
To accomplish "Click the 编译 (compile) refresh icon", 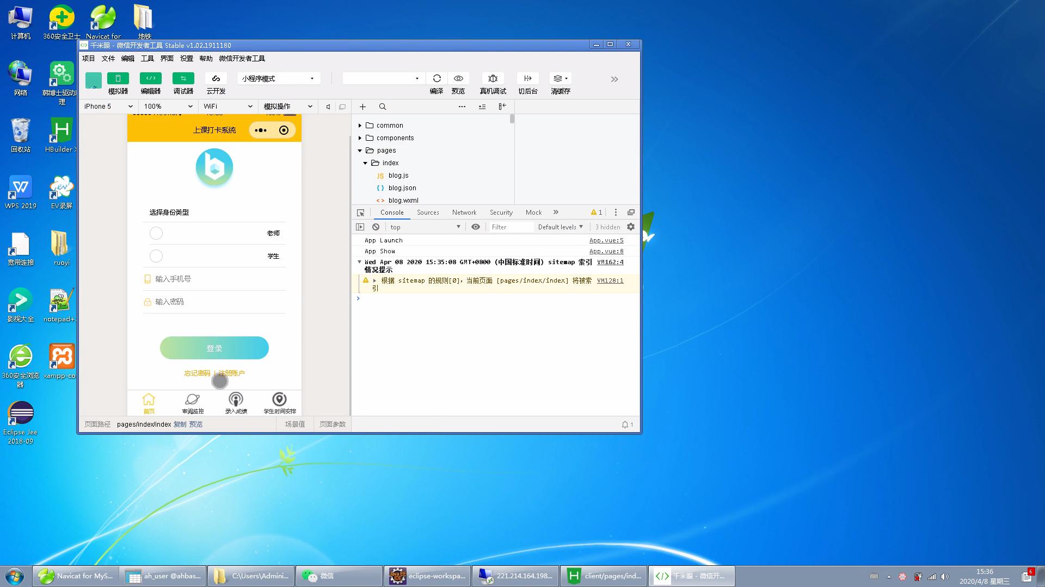I will 437,78.
